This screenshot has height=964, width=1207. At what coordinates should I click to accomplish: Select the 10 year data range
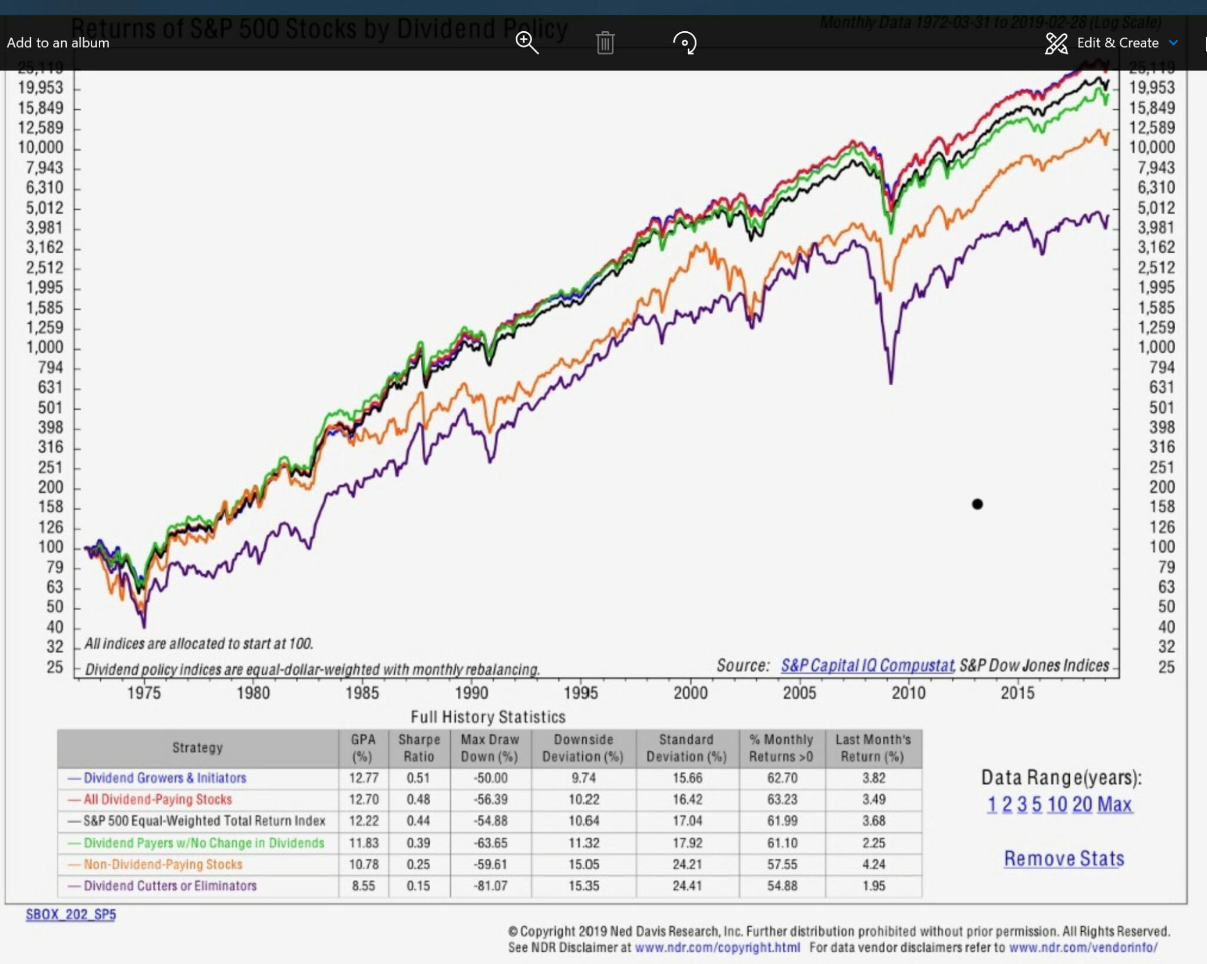click(1057, 804)
